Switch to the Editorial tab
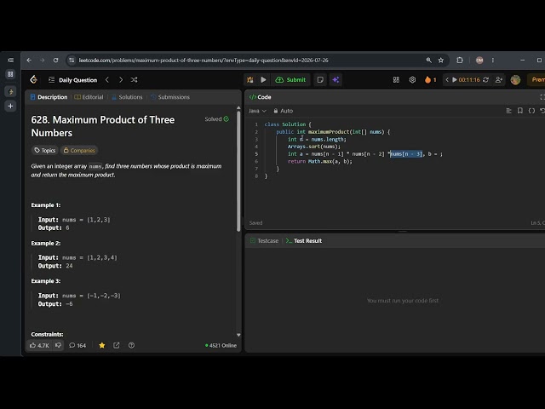Image resolution: width=545 pixels, height=409 pixels. tap(89, 97)
